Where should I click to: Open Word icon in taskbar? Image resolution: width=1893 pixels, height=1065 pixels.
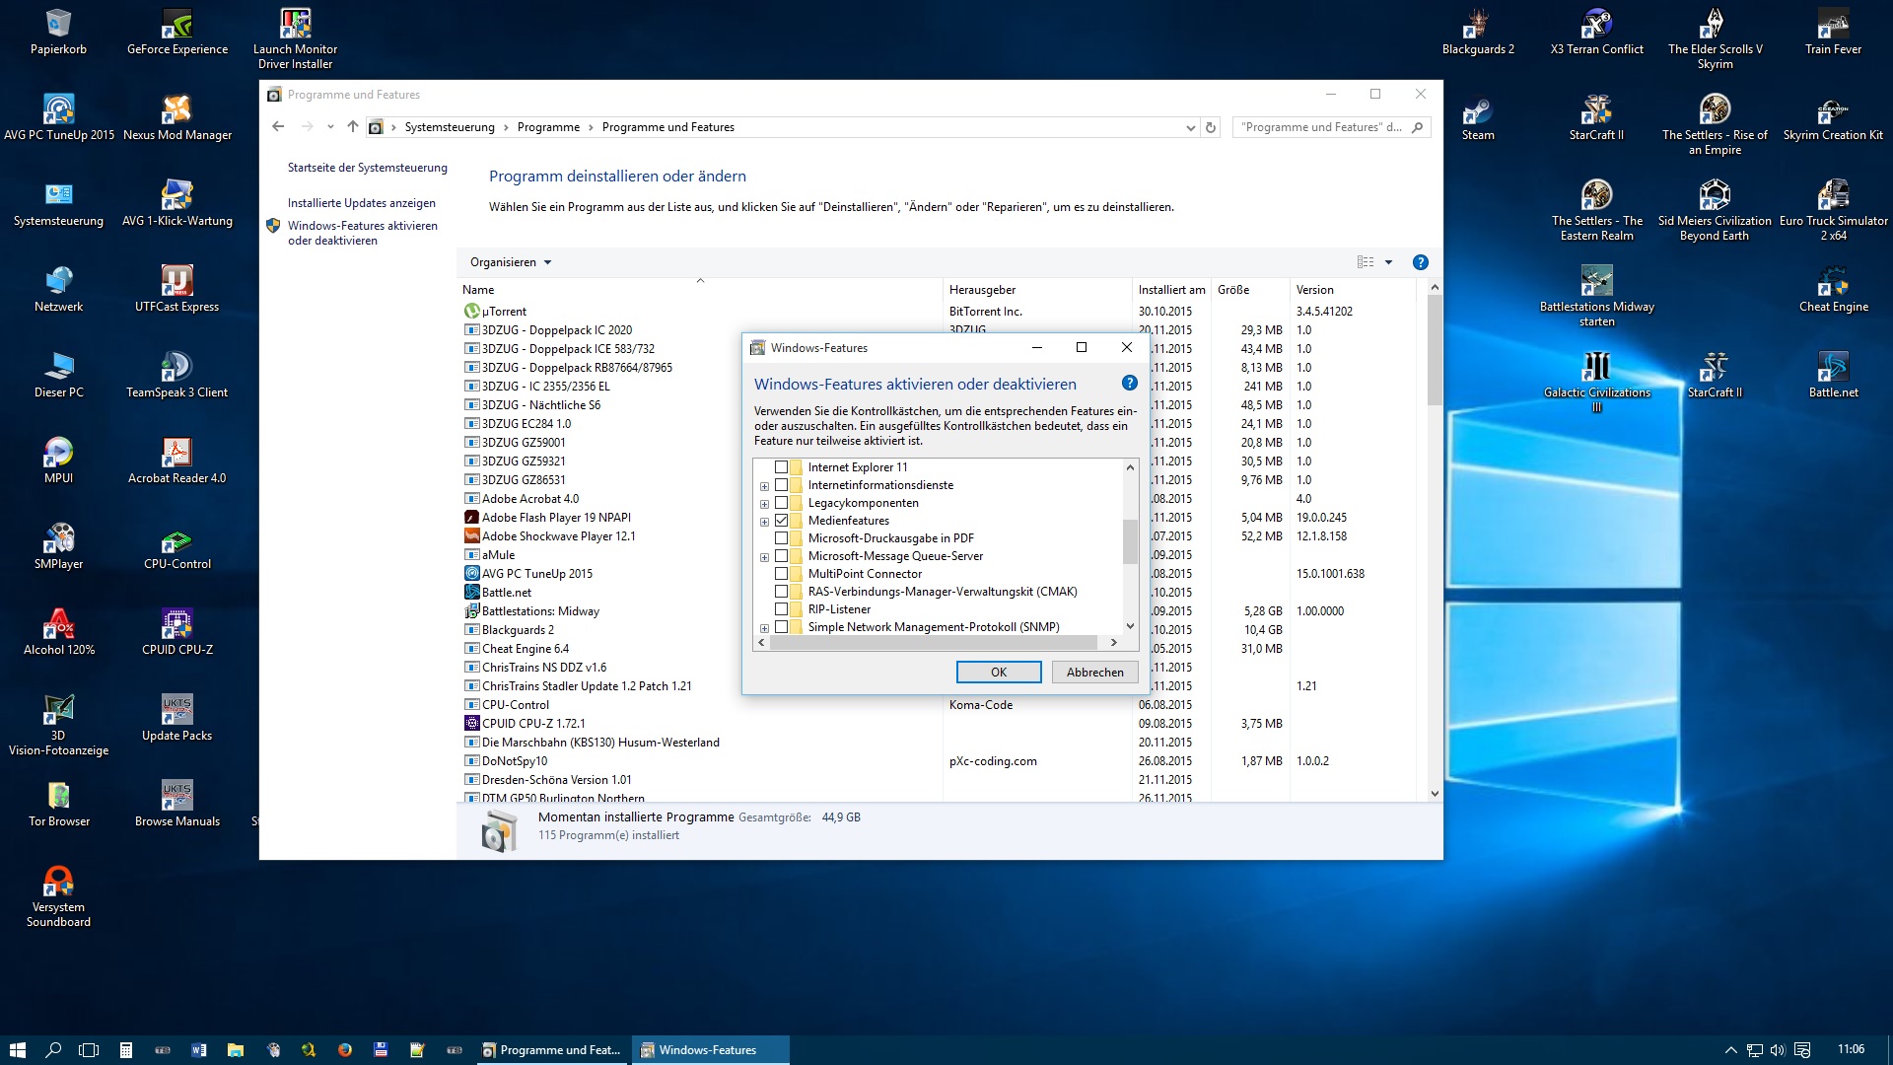click(x=199, y=1050)
